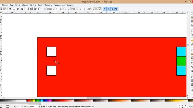Import file icon in right toolbar
The image size is (193, 108).
click(192, 31)
